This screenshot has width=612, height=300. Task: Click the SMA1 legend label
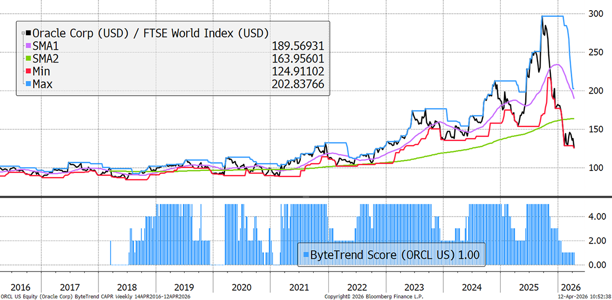pyautogui.click(x=46, y=47)
